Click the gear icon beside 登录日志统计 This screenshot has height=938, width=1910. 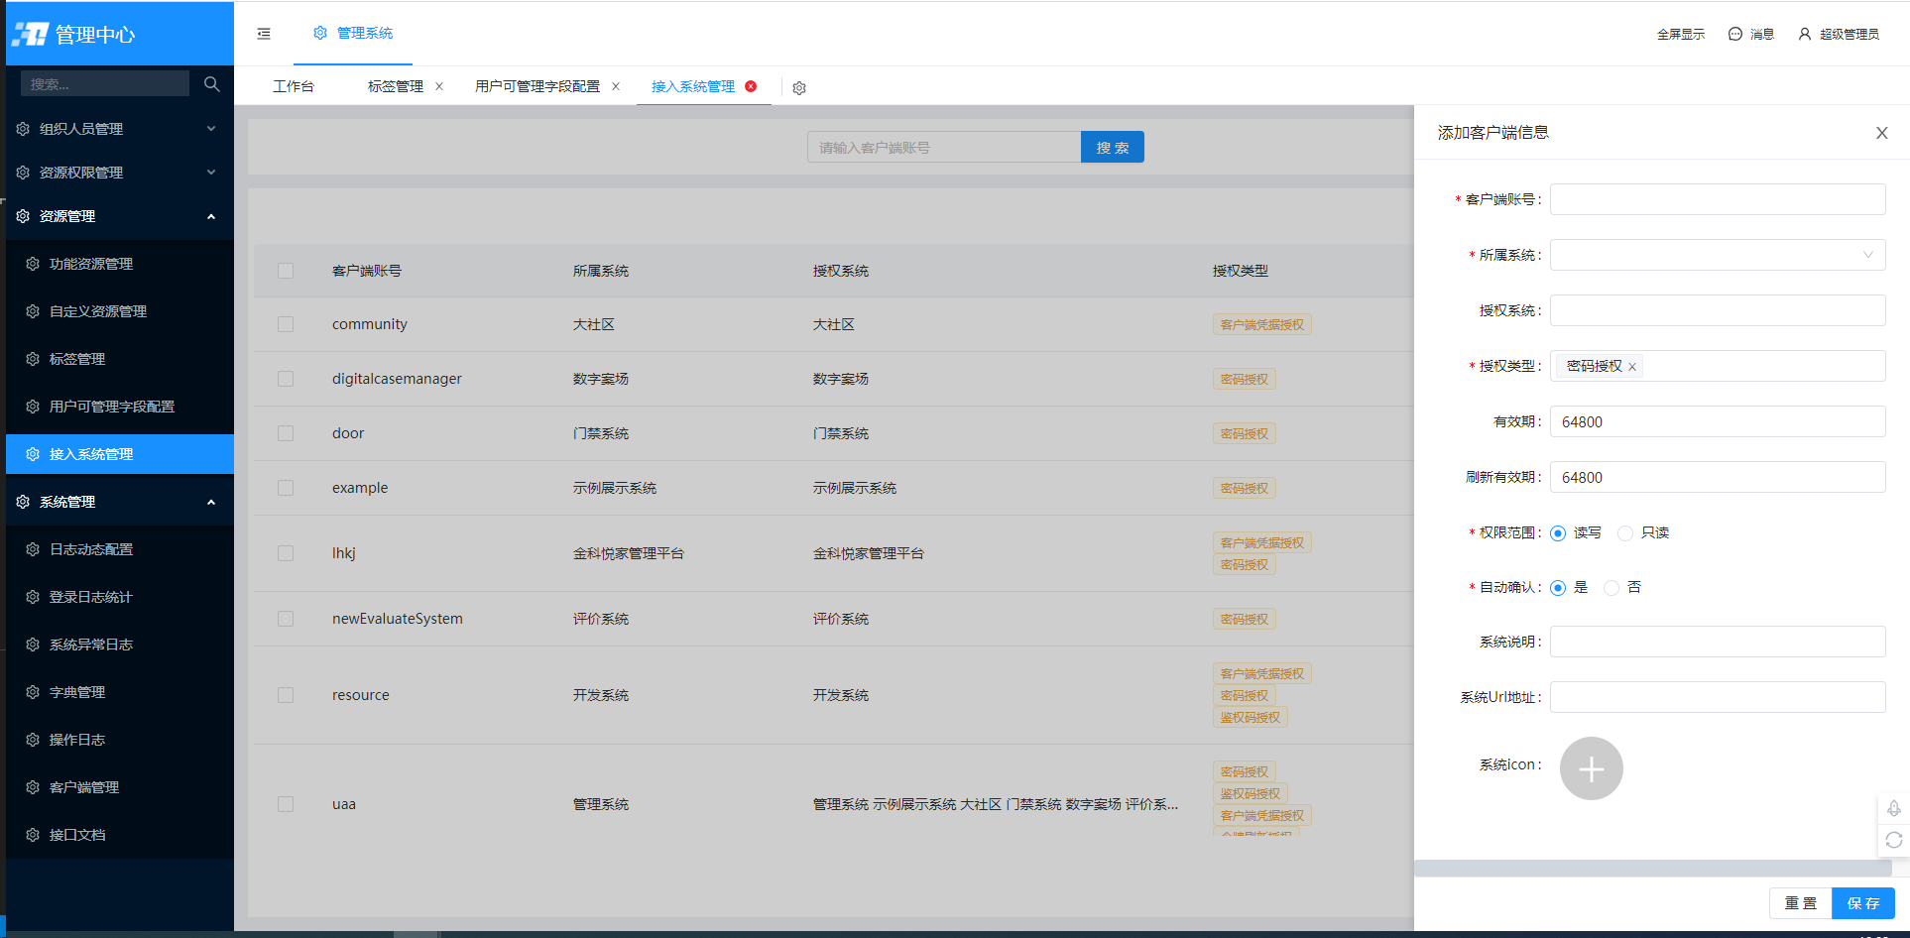click(x=33, y=597)
